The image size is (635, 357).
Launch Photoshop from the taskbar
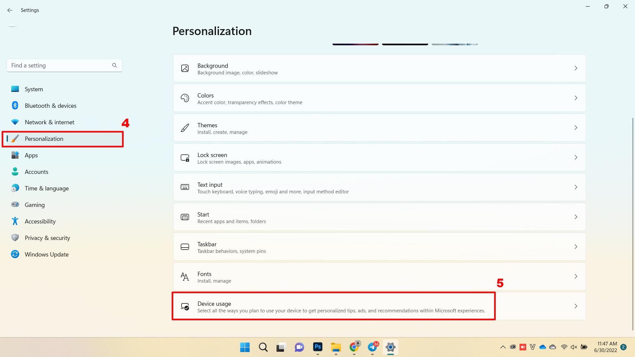click(318, 347)
